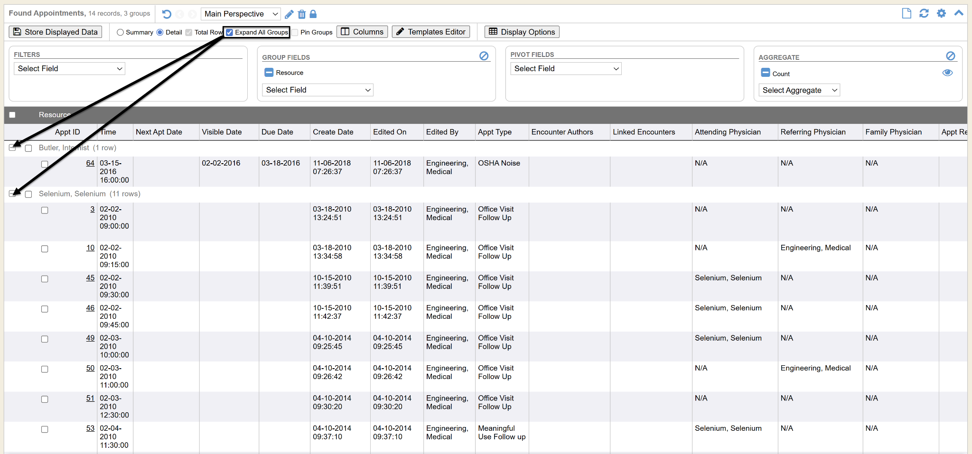This screenshot has width=972, height=454.
Task: Click the blank document icon at top right
Action: pyautogui.click(x=907, y=13)
